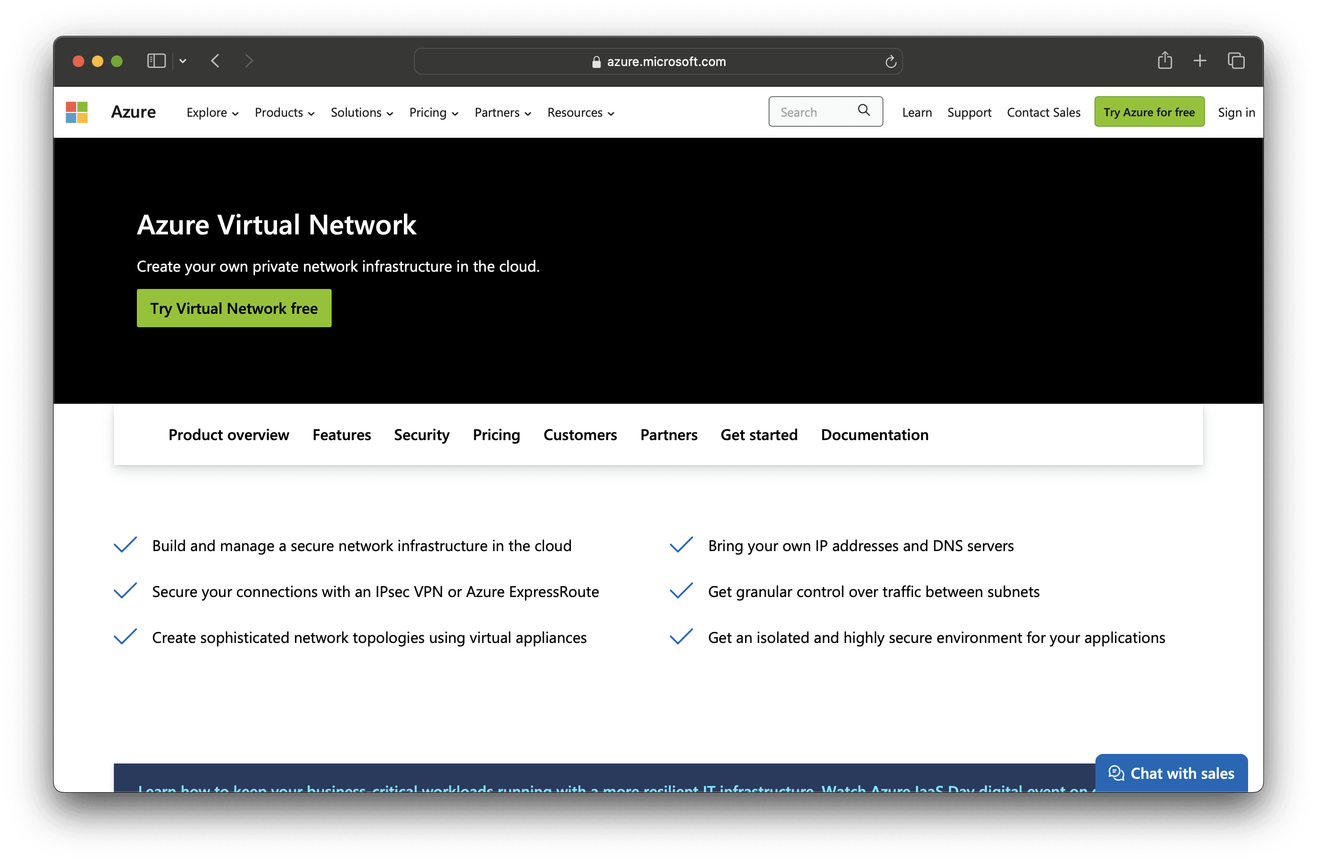Expand the sidebar options chevron

coord(183,61)
